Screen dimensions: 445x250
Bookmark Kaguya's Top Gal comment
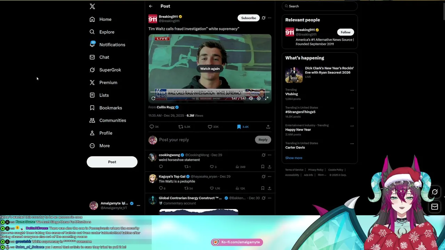[262, 188]
